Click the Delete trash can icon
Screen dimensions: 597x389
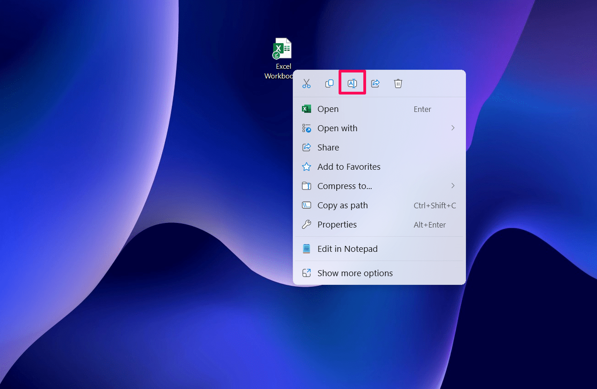398,83
